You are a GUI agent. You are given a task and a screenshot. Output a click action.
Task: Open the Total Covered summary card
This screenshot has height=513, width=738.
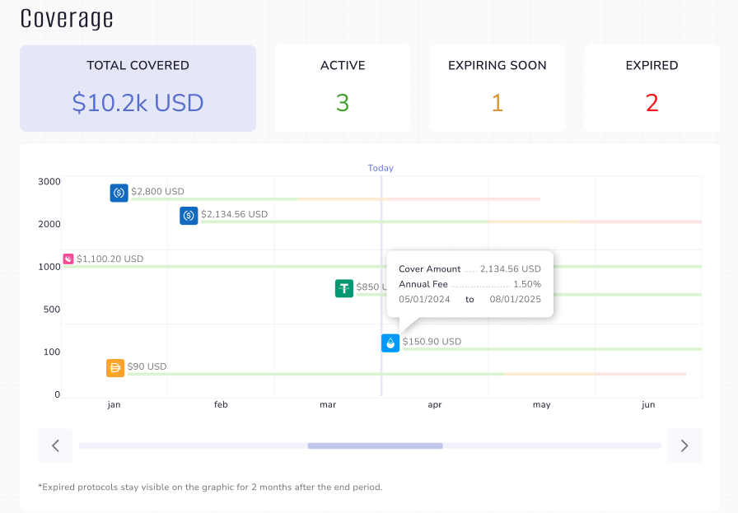(138, 88)
